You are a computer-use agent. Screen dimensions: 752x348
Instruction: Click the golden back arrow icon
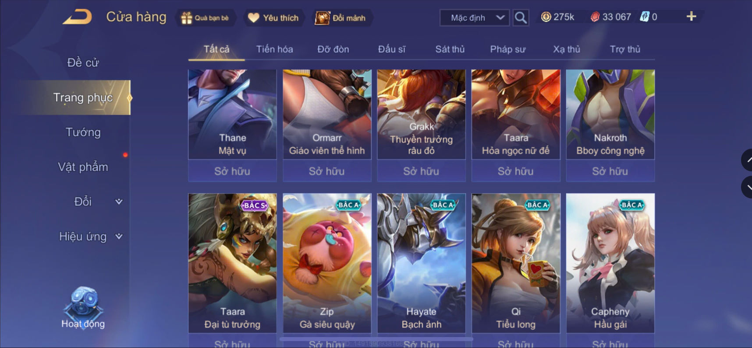78,17
